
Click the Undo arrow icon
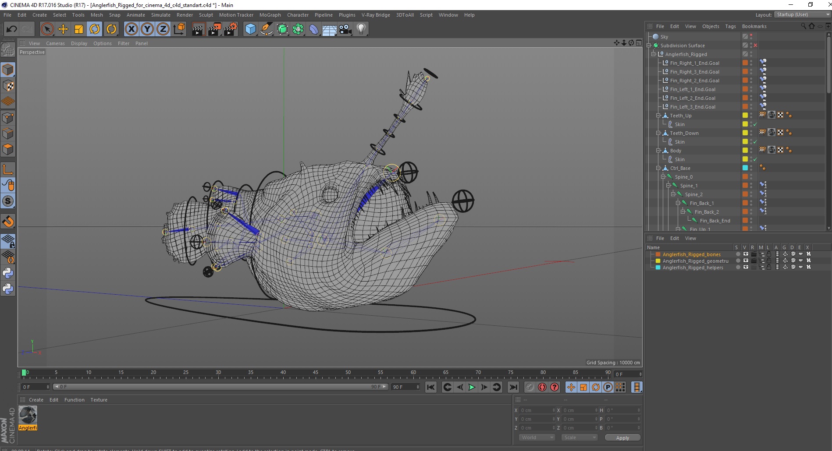click(x=11, y=29)
